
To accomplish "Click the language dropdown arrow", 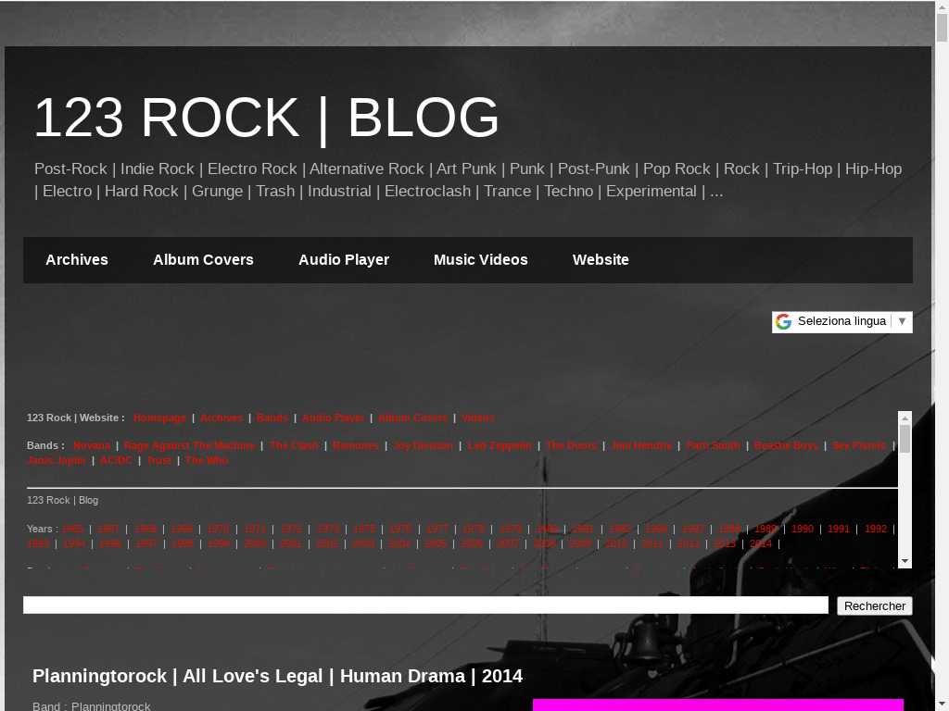I will [x=902, y=321].
